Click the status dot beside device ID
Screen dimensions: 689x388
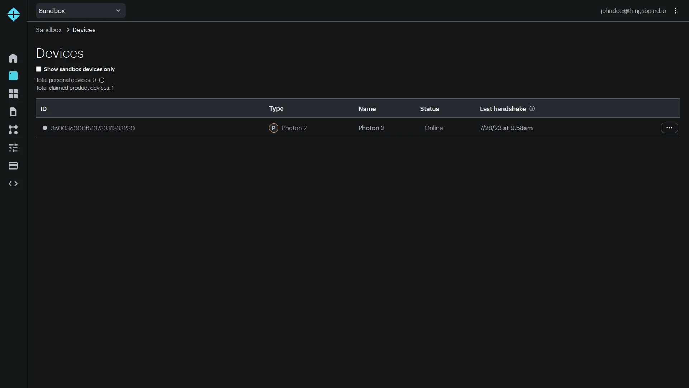pyautogui.click(x=45, y=128)
